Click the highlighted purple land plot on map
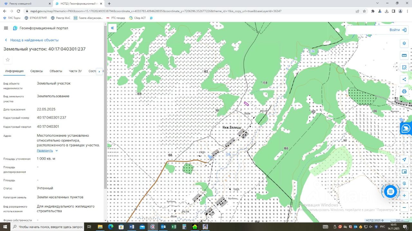Screen dimensions: 412x231 [246, 104]
